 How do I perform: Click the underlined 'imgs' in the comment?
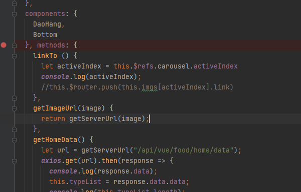click(x=149, y=87)
